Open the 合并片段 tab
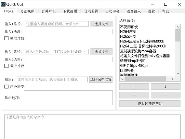 coord(49,11)
